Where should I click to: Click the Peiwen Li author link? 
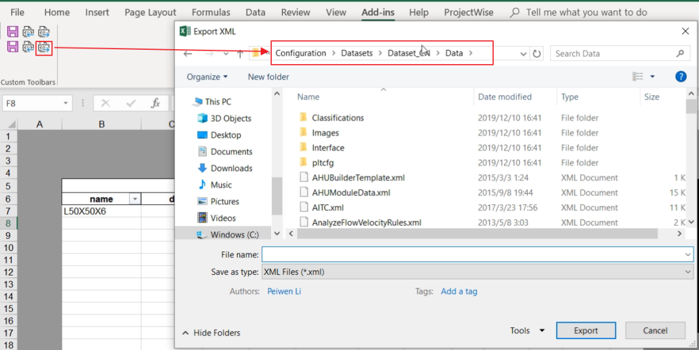click(x=284, y=291)
